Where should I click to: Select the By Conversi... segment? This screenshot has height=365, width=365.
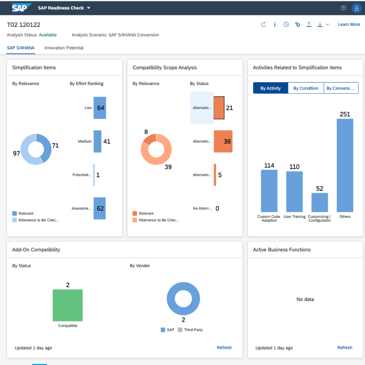pos(341,88)
